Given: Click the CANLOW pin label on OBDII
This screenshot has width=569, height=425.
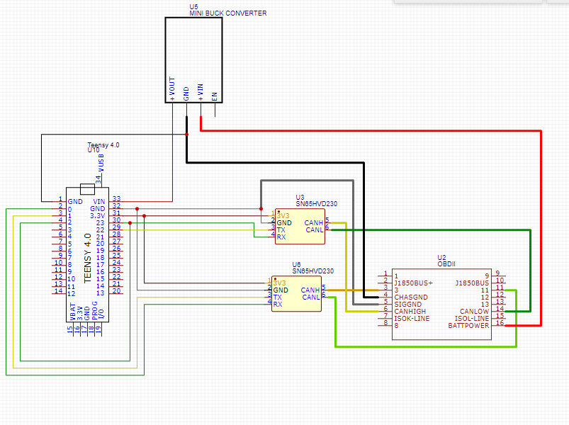Looking at the screenshot, I should coord(474,311).
